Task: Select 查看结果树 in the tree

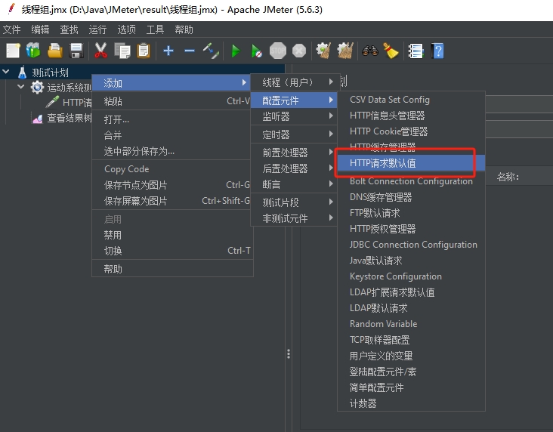Action: pyautogui.click(x=69, y=118)
